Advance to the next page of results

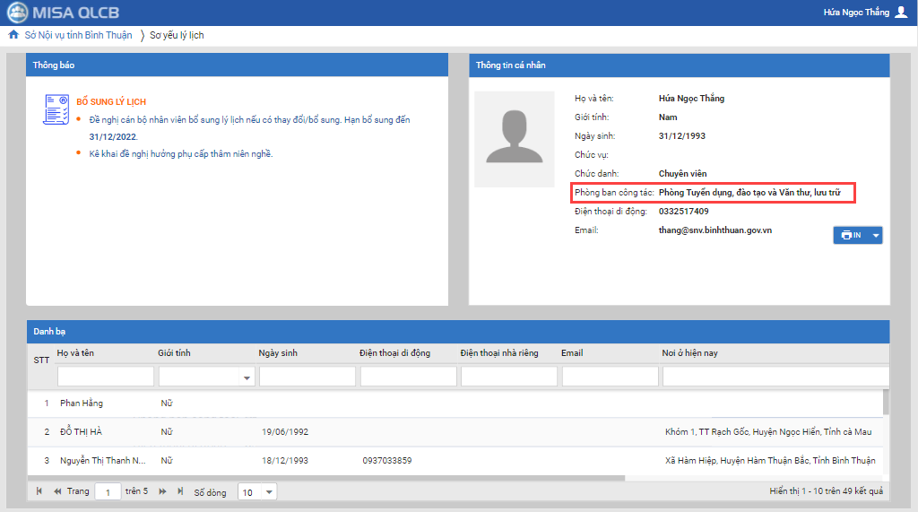[x=163, y=491]
